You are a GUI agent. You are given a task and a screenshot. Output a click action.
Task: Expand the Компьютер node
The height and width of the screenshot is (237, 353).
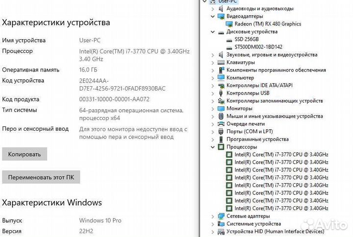[x=213, y=78]
